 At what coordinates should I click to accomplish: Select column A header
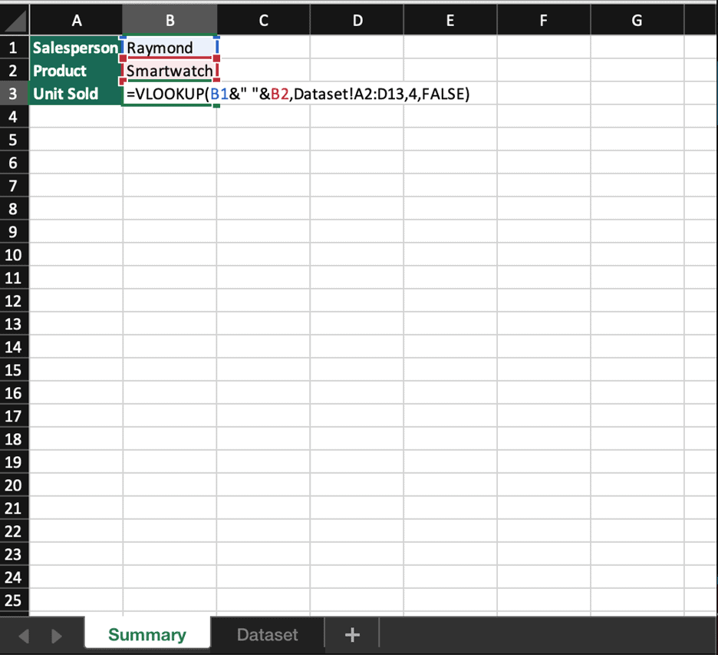click(77, 20)
